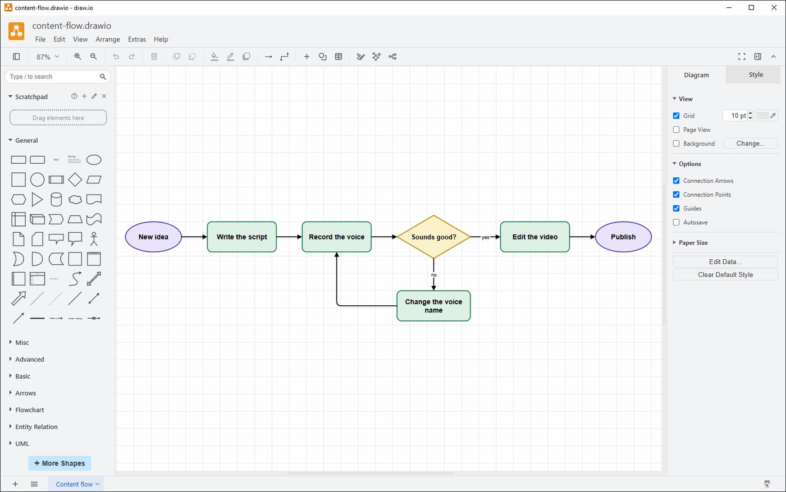Image resolution: width=786 pixels, height=492 pixels.
Task: Open the File menu
Action: tap(40, 39)
